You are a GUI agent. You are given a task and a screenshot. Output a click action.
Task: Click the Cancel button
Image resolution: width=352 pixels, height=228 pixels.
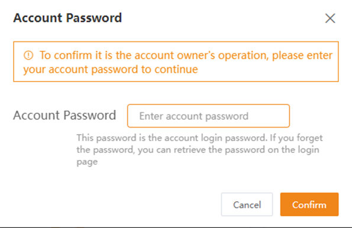[x=247, y=204]
